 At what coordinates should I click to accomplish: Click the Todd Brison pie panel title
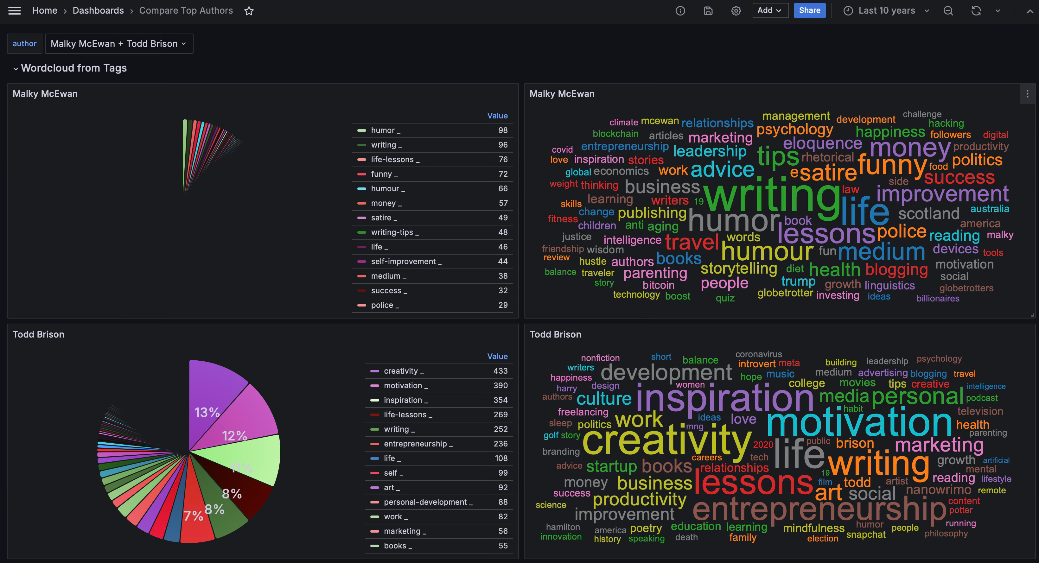tap(38, 335)
